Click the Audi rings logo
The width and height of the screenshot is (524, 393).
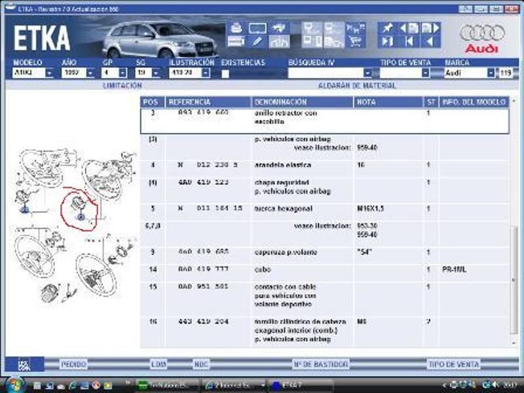[x=482, y=33]
